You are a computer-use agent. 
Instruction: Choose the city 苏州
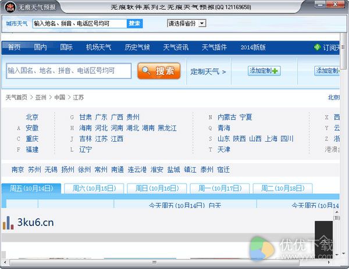[34, 170]
